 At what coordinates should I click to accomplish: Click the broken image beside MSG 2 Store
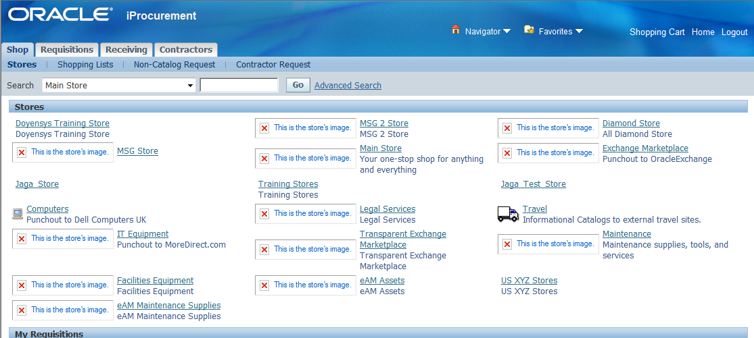coord(306,128)
